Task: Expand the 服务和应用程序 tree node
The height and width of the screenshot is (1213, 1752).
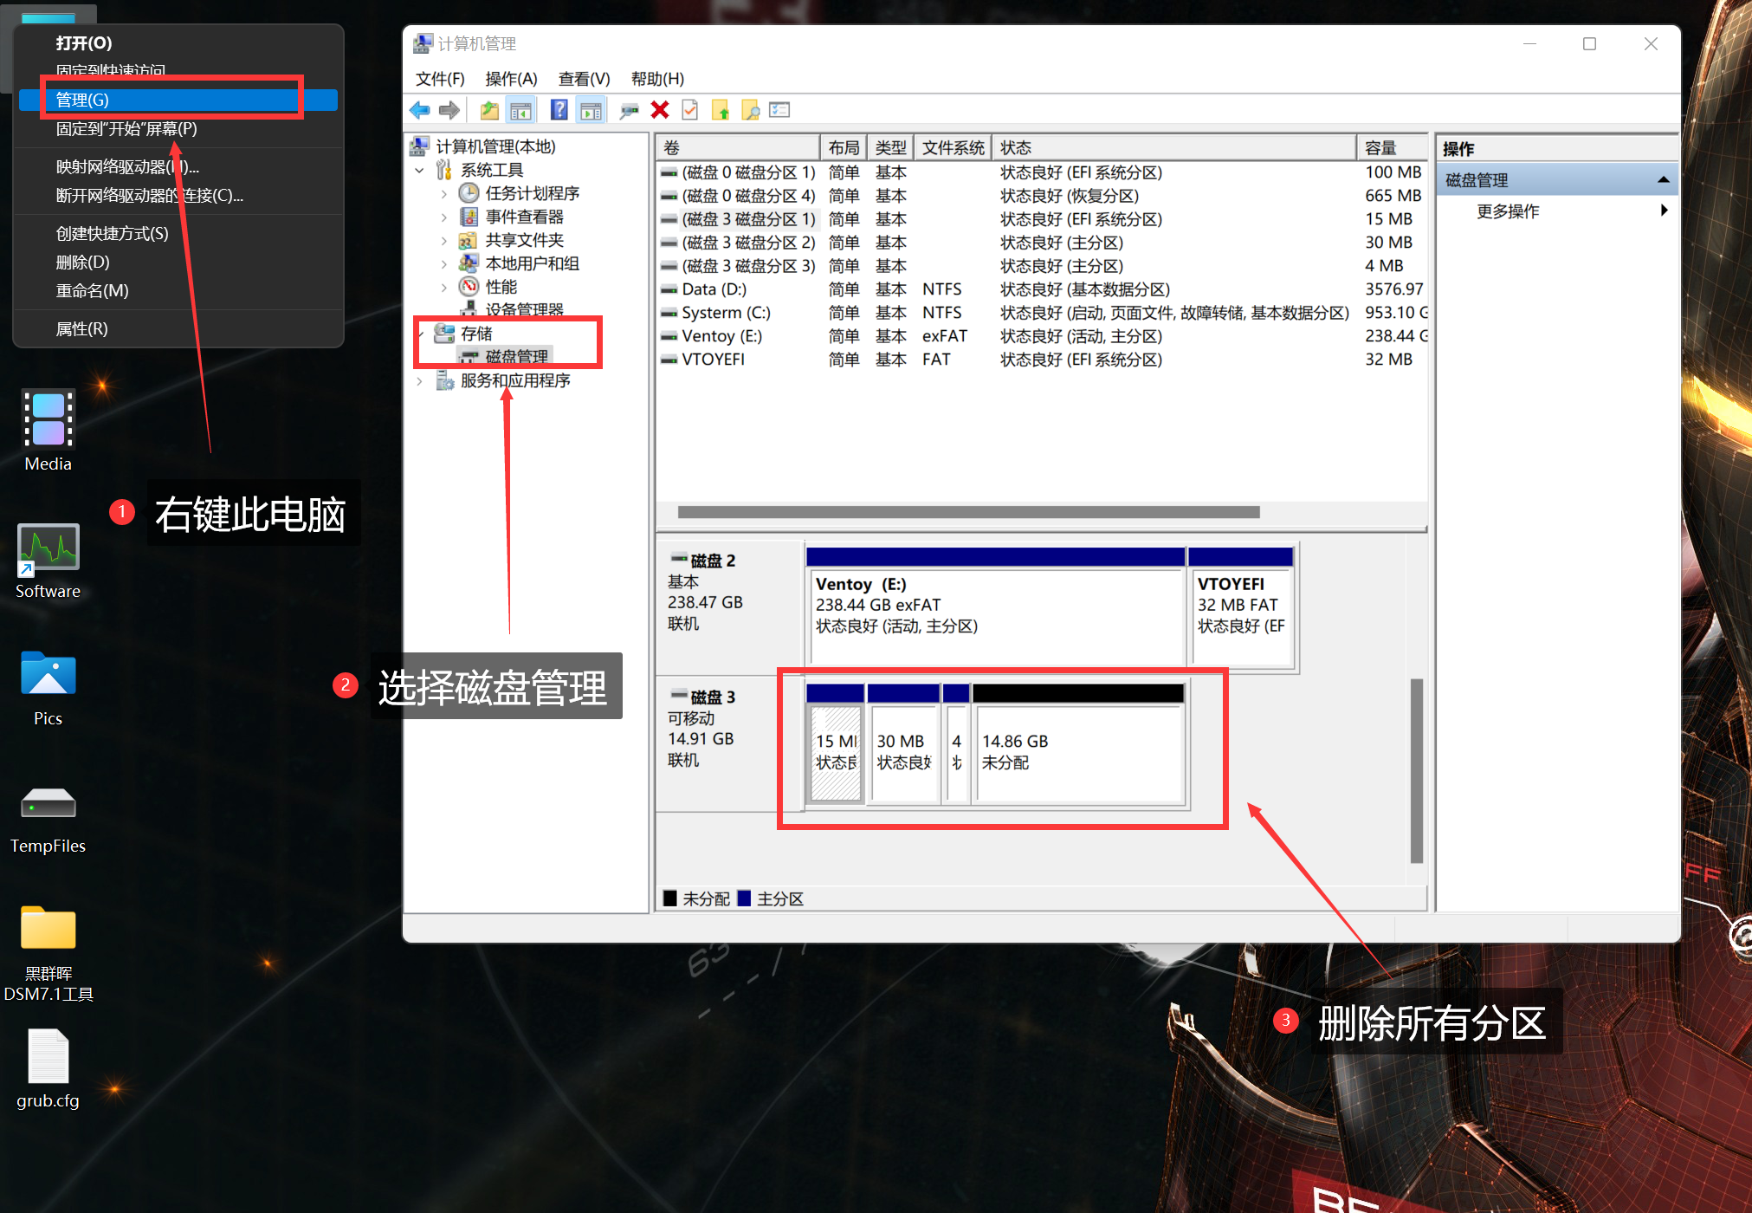Action: (x=420, y=381)
